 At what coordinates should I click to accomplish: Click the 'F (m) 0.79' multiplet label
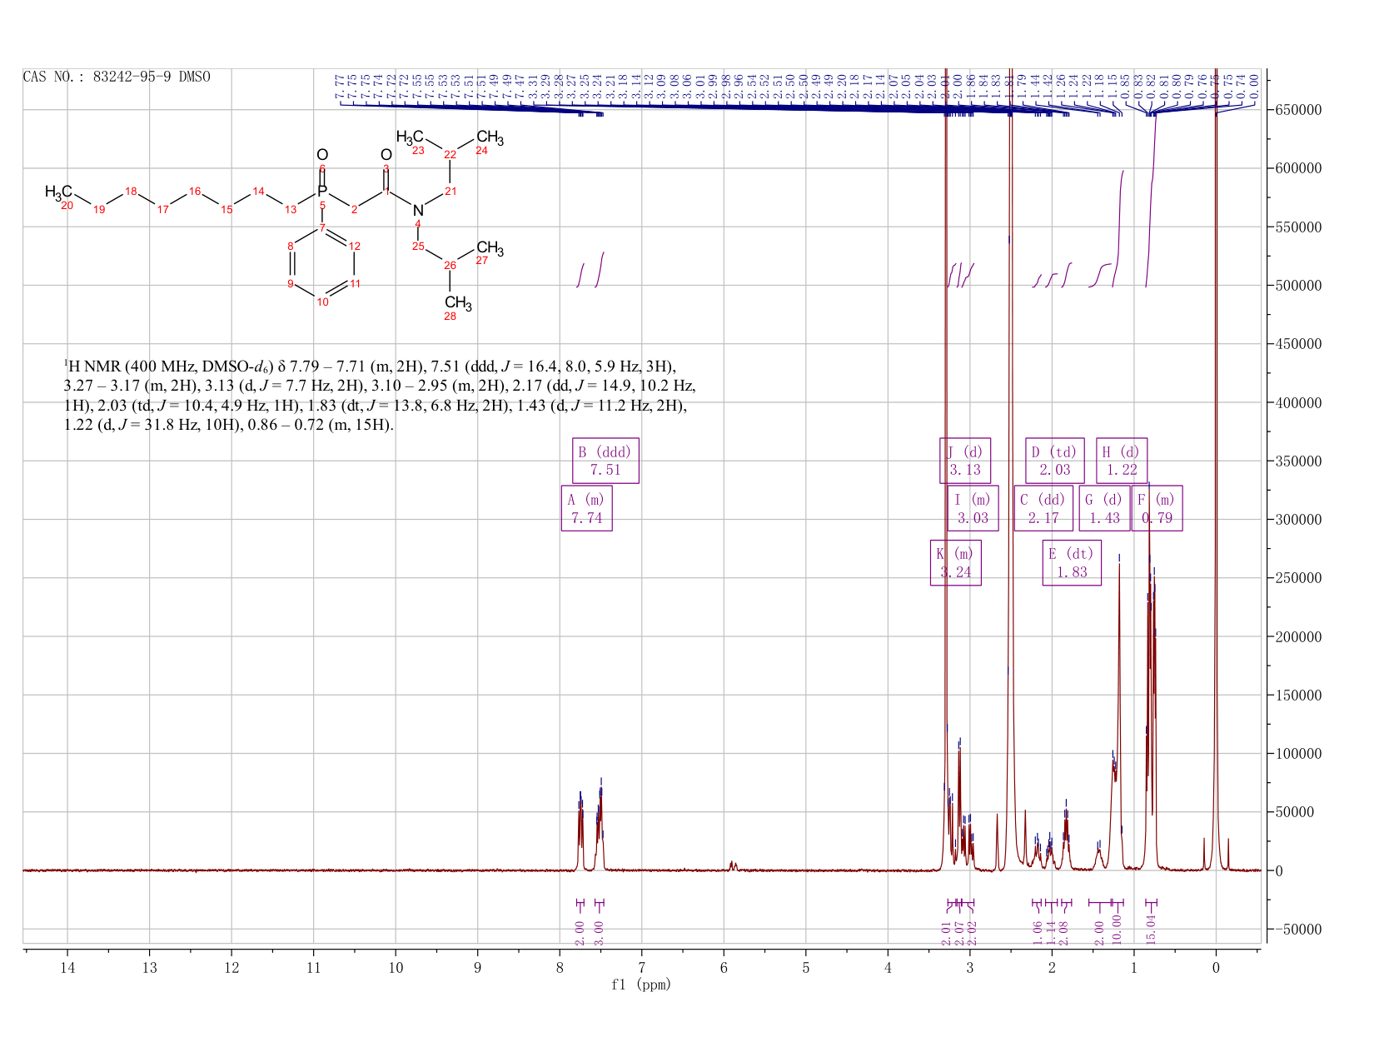1157,508
